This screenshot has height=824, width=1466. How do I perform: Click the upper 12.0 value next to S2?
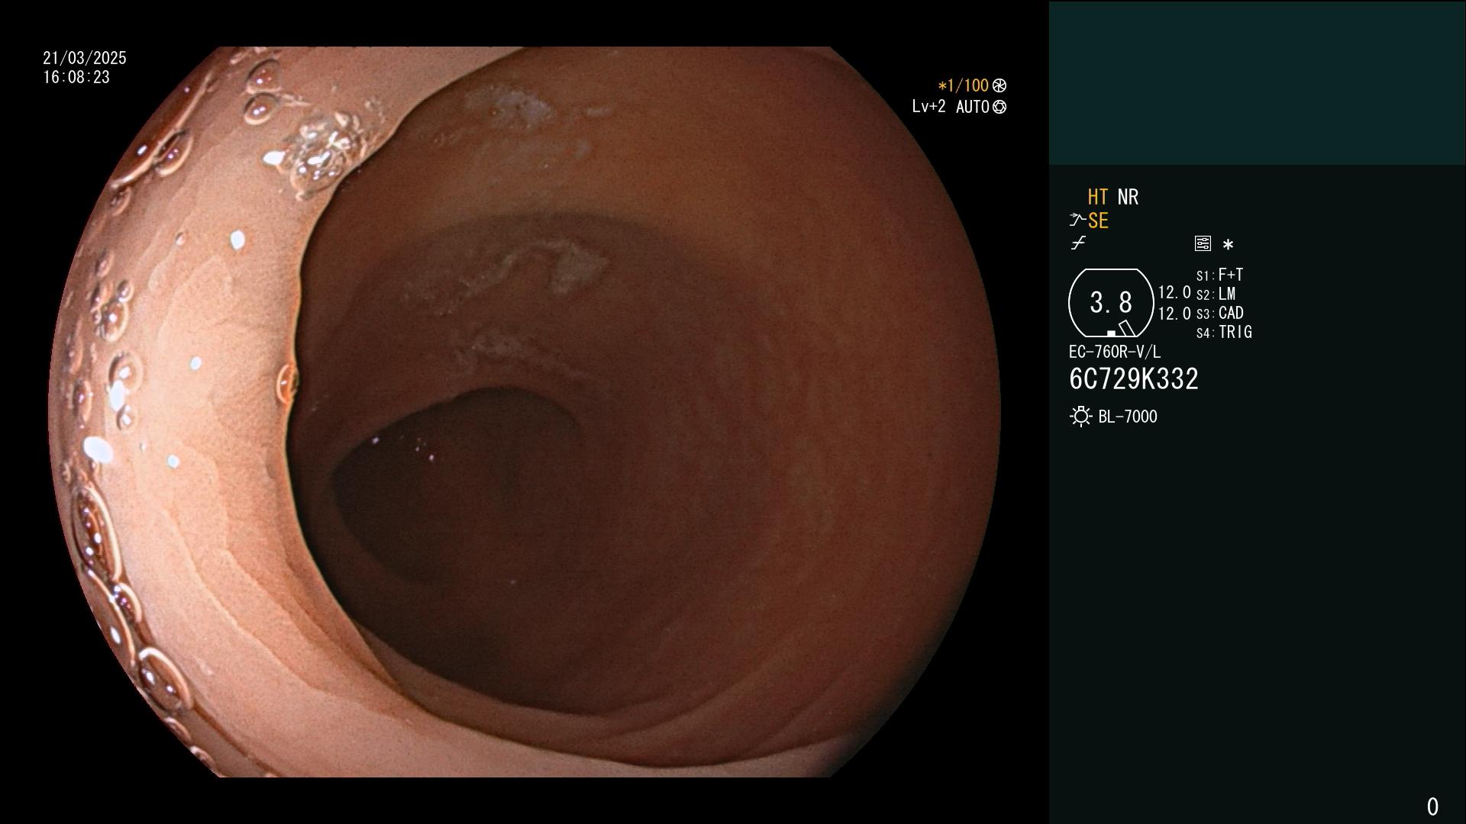coord(1174,292)
